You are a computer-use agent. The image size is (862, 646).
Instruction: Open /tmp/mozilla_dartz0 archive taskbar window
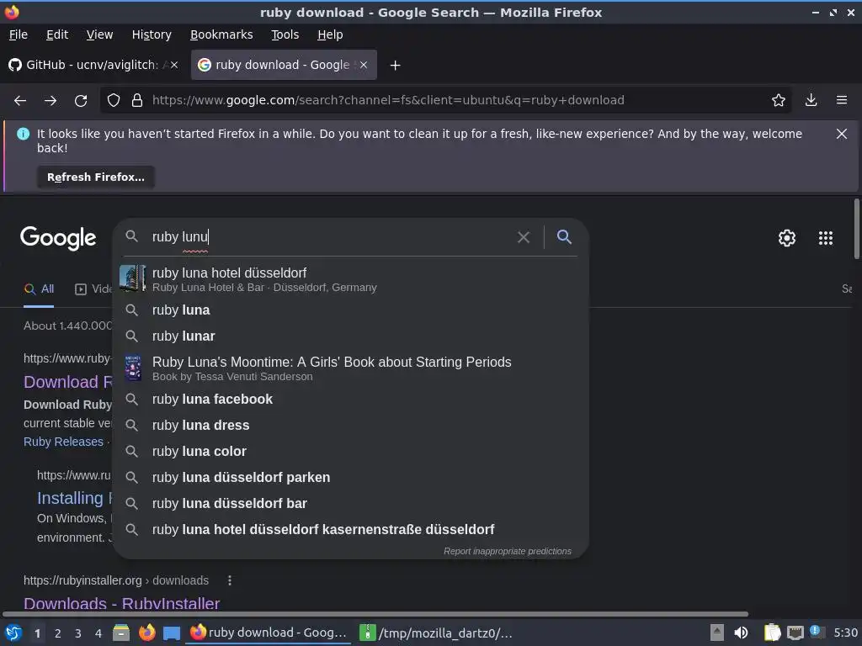pos(437,633)
